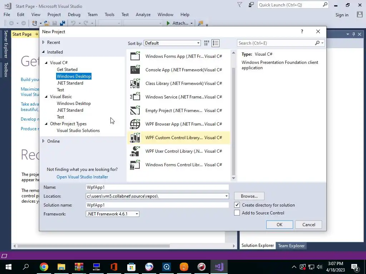Click the Visual Studio taskbar icon

click(219, 267)
